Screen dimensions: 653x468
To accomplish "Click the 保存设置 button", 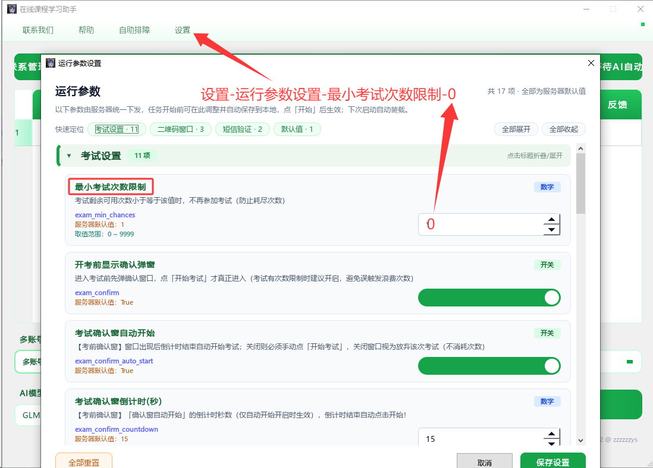I will pyautogui.click(x=552, y=461).
